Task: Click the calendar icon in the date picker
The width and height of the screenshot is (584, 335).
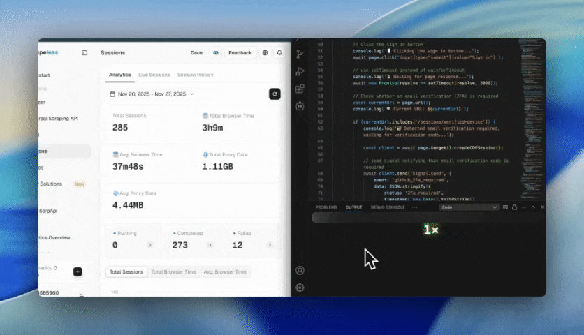Action: click(112, 94)
